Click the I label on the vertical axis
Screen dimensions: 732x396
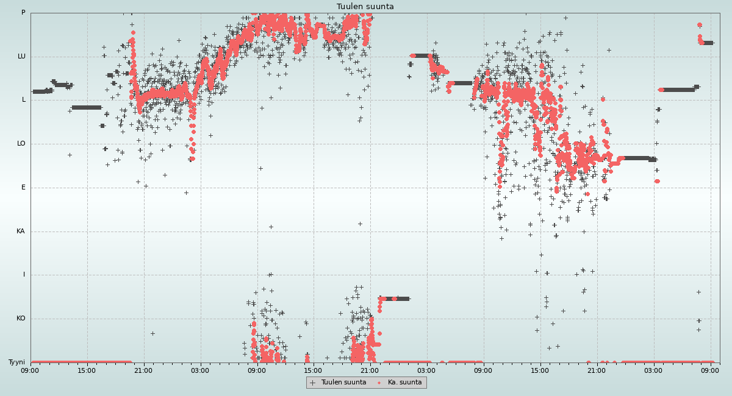24,275
